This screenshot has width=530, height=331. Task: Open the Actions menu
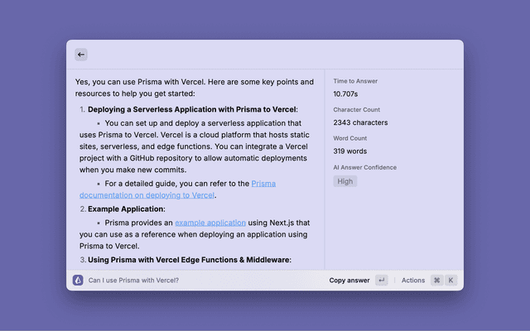pyautogui.click(x=413, y=281)
